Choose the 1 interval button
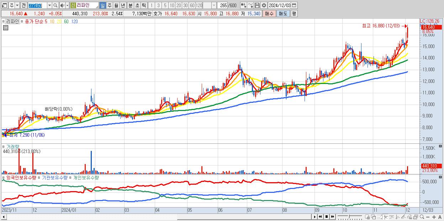 152,5
